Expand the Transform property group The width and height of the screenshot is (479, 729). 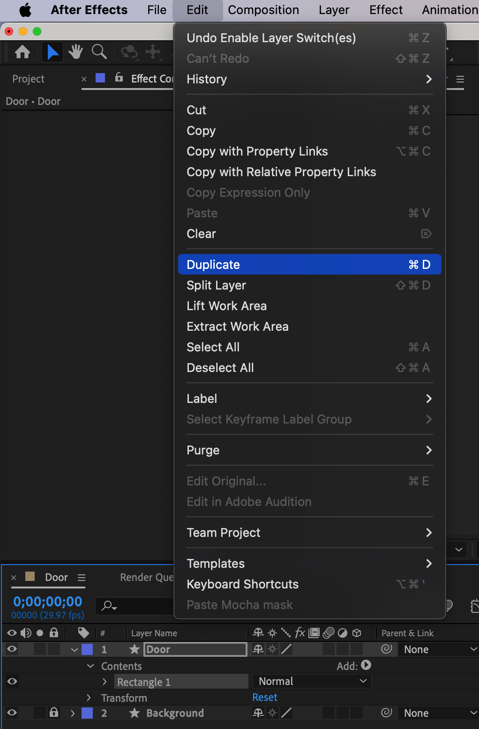coord(89,698)
